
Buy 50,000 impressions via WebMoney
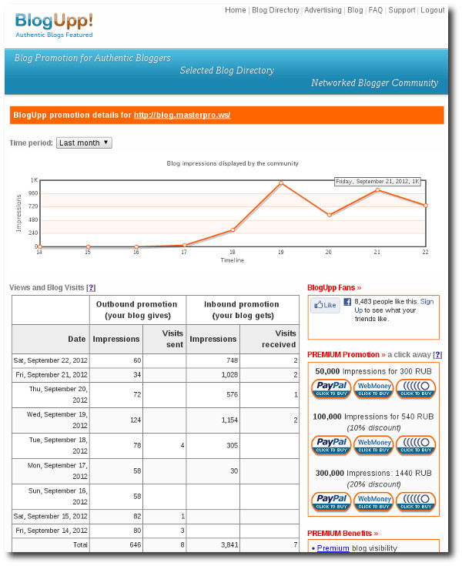[x=373, y=389]
